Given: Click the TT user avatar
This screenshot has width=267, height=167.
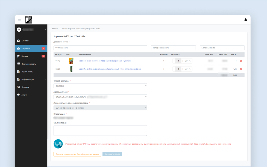Looking at the screenshot, I should [19, 30].
